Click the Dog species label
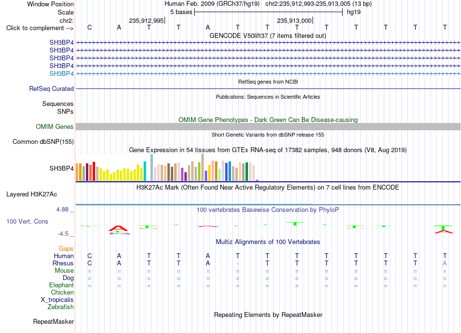This screenshot has width=461, height=333. [68, 278]
